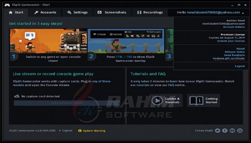Viewport: 251px width, 143px height.
Task: Go to the Screenshots tab
Action: click(x=112, y=12)
